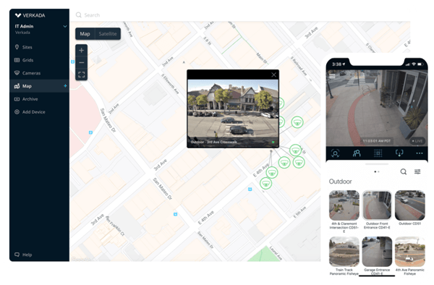The width and height of the screenshot is (434, 285).
Task: Zoom out with the map minus button
Action: [x=81, y=62]
